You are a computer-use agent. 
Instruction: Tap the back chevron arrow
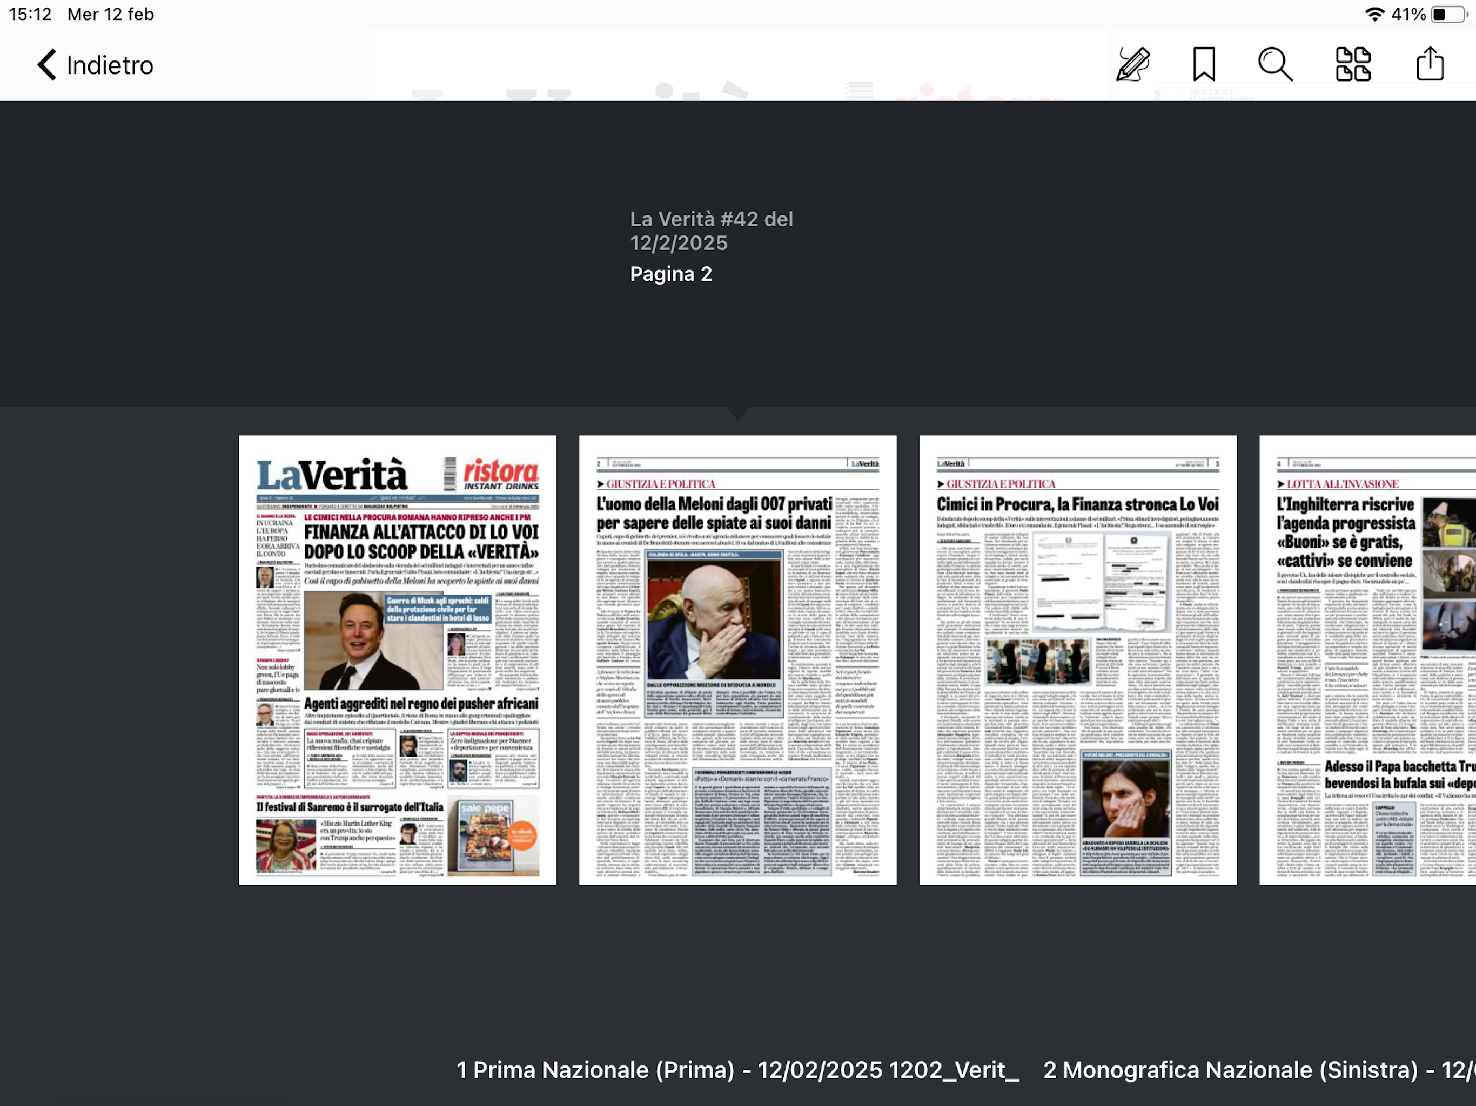(x=46, y=65)
